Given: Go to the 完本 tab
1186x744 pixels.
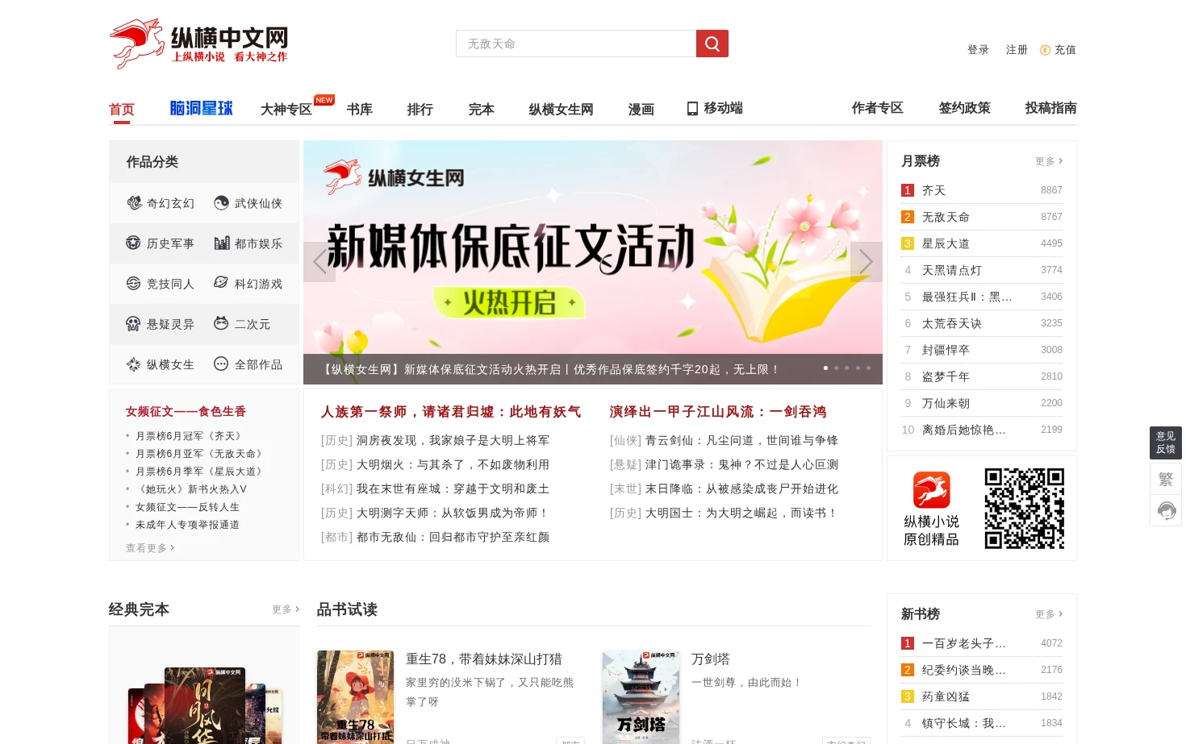Looking at the screenshot, I should point(482,109).
